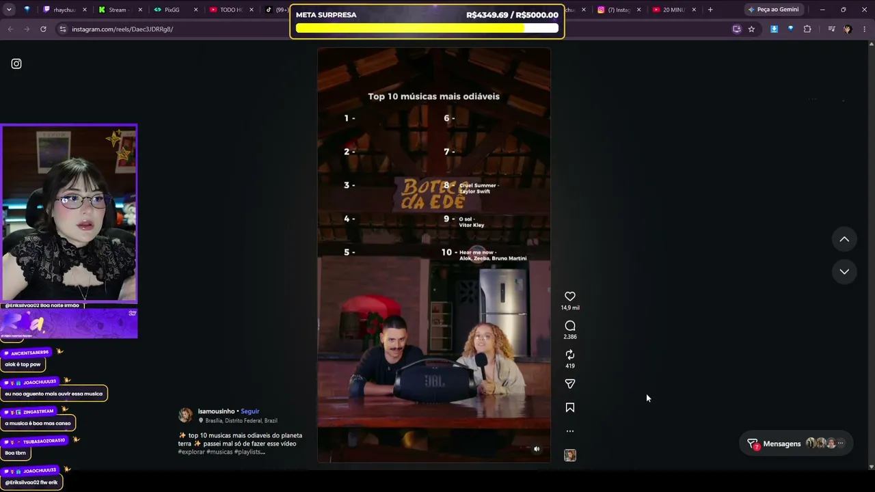Click the reel video to pause playback
This screenshot has width=875, height=492.
pyautogui.click(x=434, y=255)
